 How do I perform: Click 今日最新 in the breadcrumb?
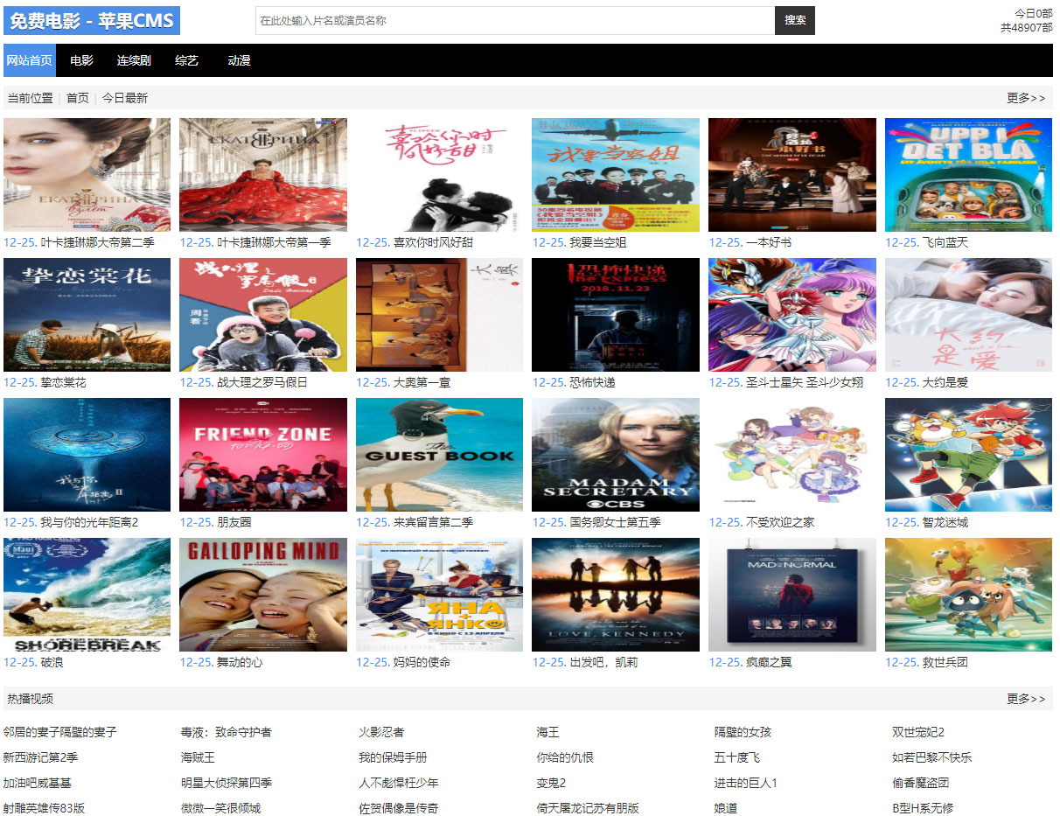tap(127, 97)
